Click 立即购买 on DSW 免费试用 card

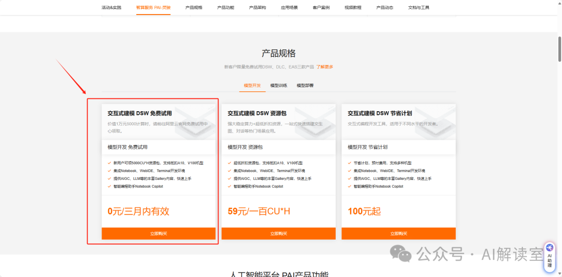click(x=159, y=233)
